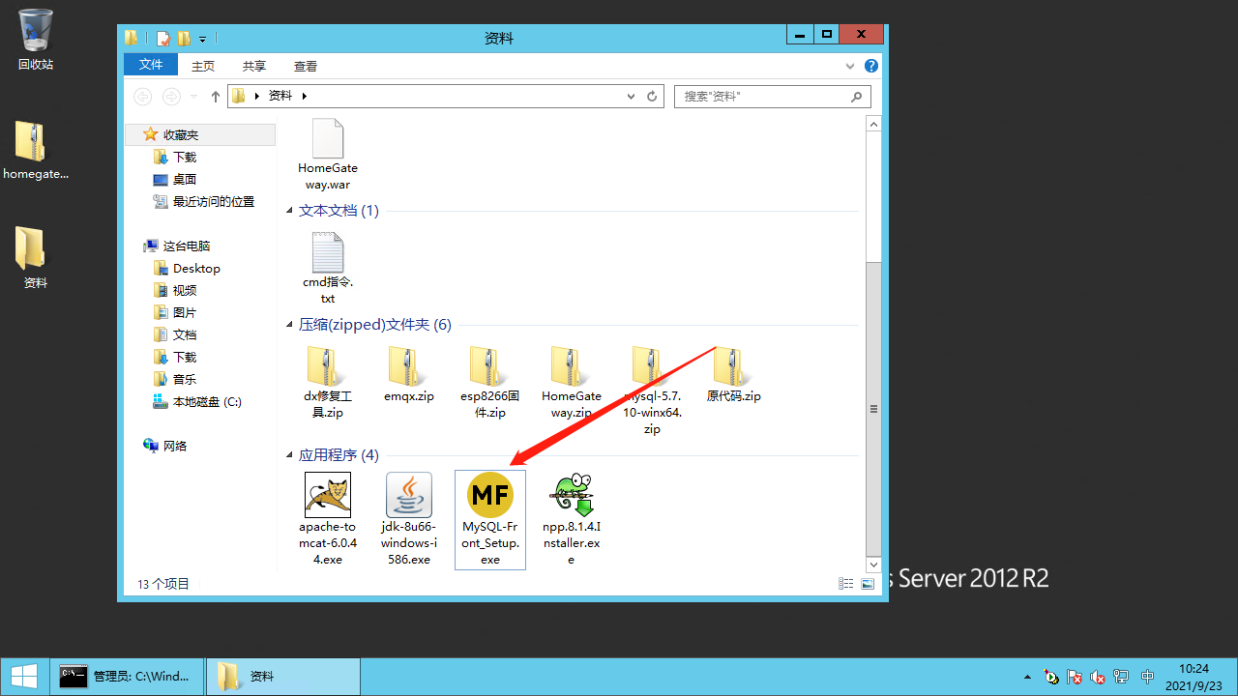The height and width of the screenshot is (696, 1238).
Task: Open quick access toolbar customize dropdown
Action: point(203,39)
